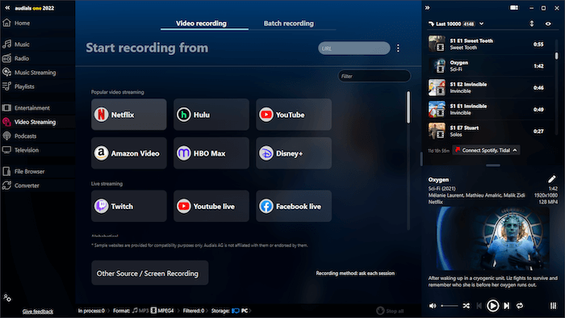Open settings icon at sidebar bottom

point(7,298)
